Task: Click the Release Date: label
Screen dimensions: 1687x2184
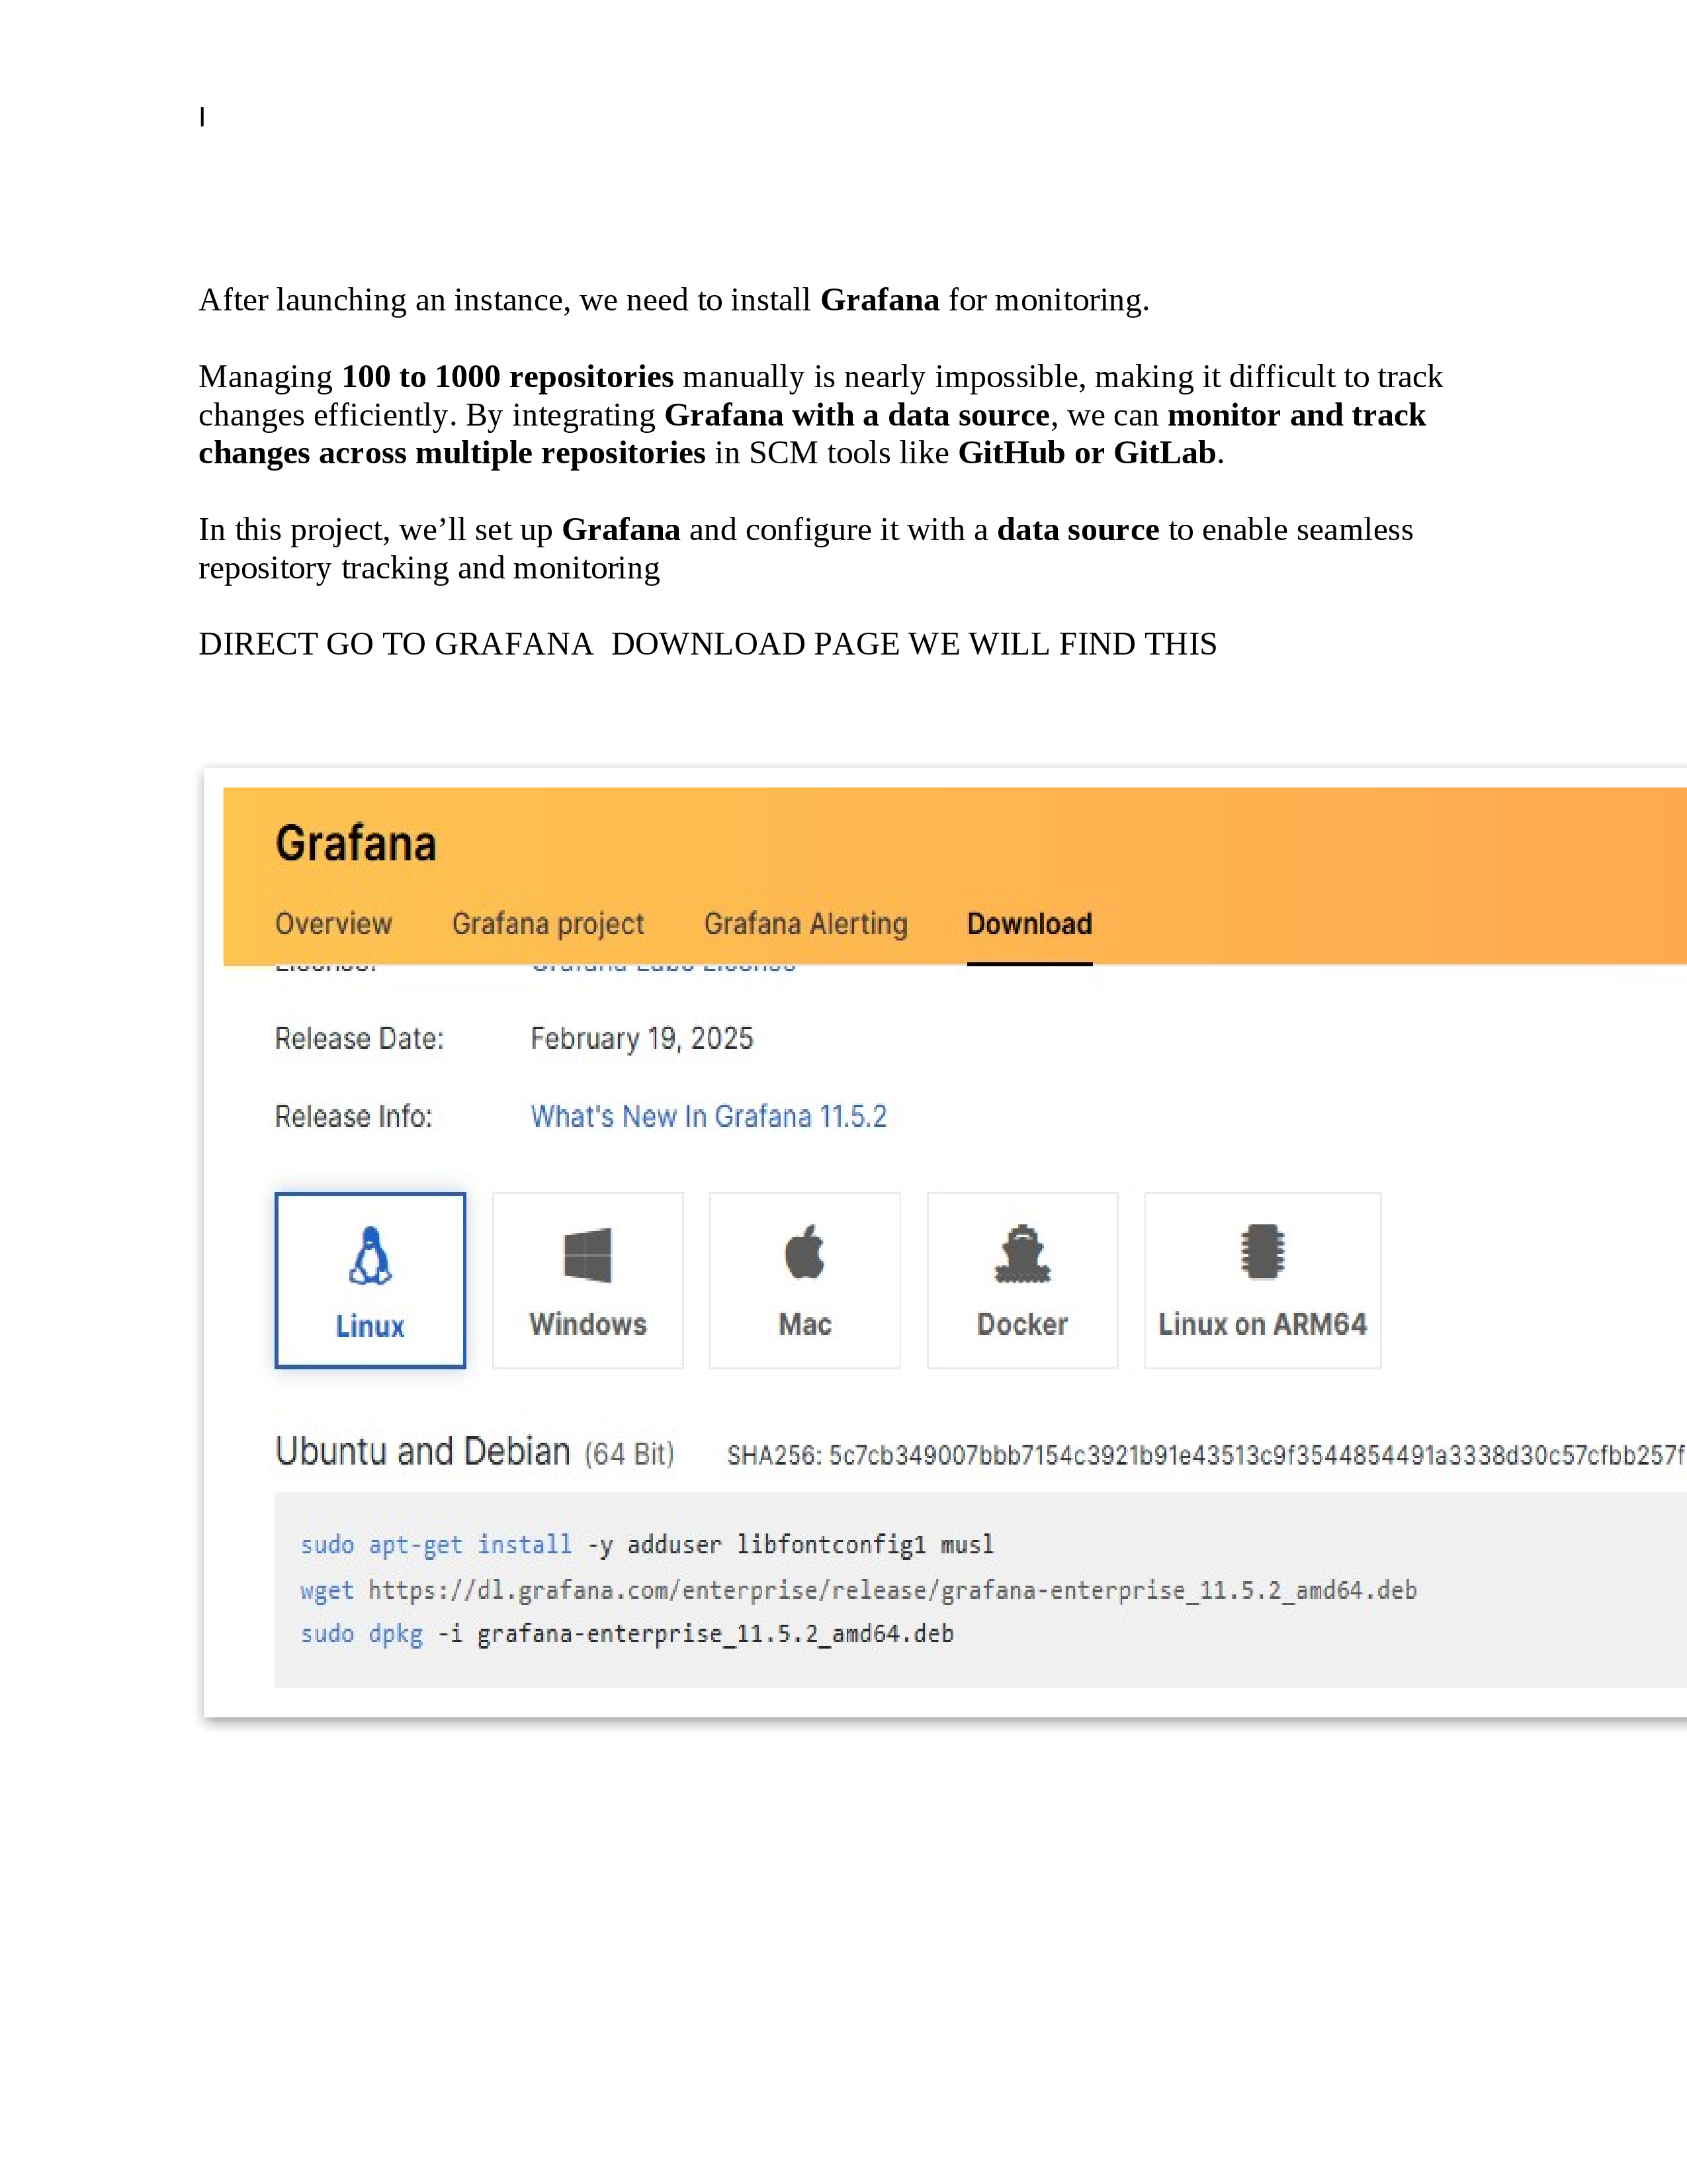Action: [359, 1038]
